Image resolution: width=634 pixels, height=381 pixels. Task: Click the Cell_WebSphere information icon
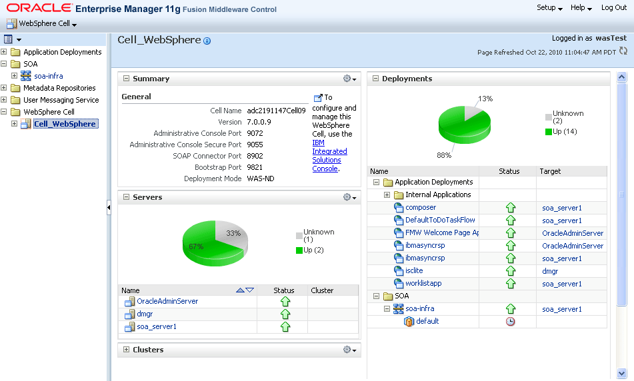(207, 41)
